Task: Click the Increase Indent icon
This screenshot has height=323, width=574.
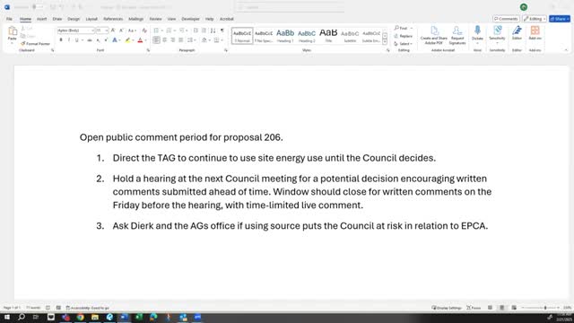Action: point(204,31)
